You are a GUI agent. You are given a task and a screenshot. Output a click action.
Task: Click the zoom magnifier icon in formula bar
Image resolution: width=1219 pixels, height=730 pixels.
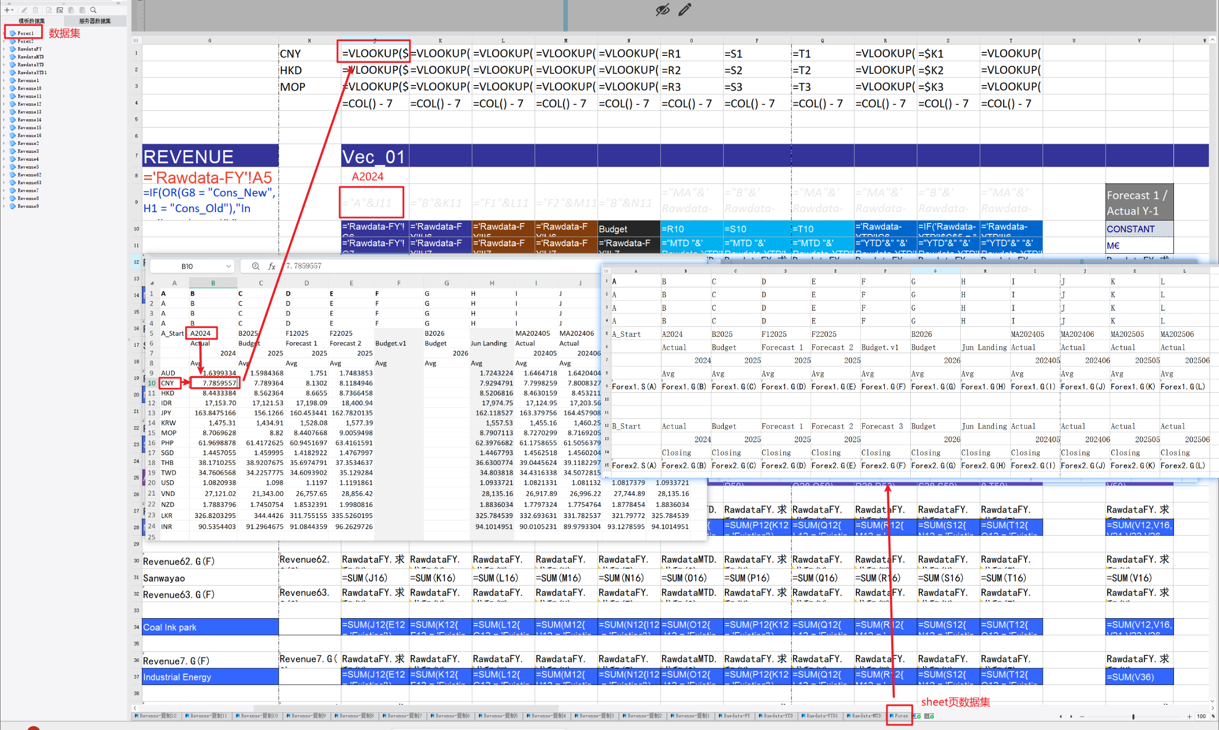pyautogui.click(x=256, y=266)
